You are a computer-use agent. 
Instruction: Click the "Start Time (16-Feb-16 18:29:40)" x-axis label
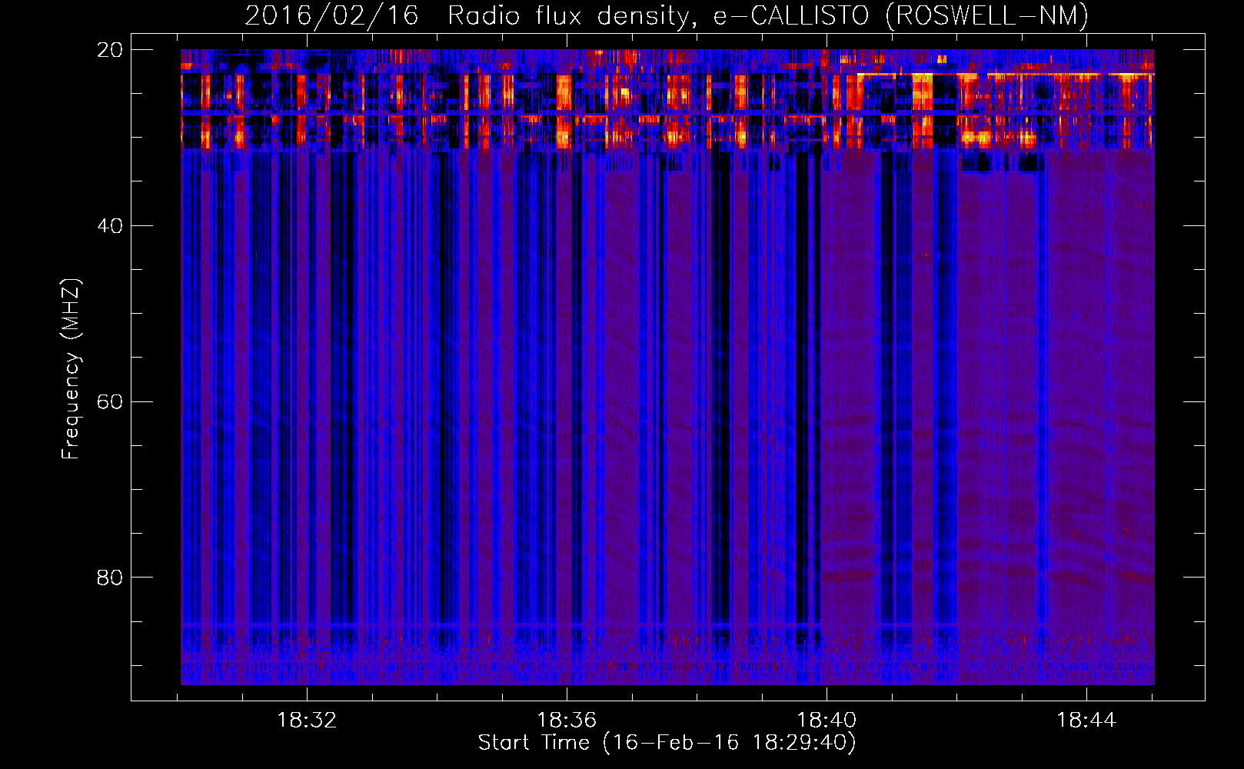(x=667, y=743)
